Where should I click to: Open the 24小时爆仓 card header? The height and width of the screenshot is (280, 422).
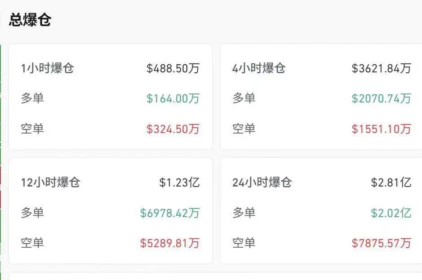[261, 183]
